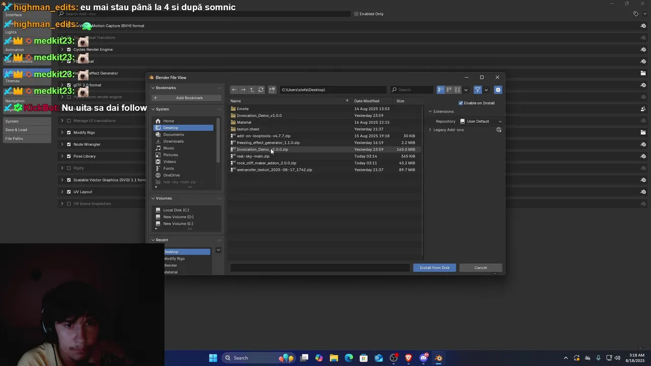The height and width of the screenshot is (366, 651).
Task: Switch to thumbnail display mode
Action: (x=457, y=89)
